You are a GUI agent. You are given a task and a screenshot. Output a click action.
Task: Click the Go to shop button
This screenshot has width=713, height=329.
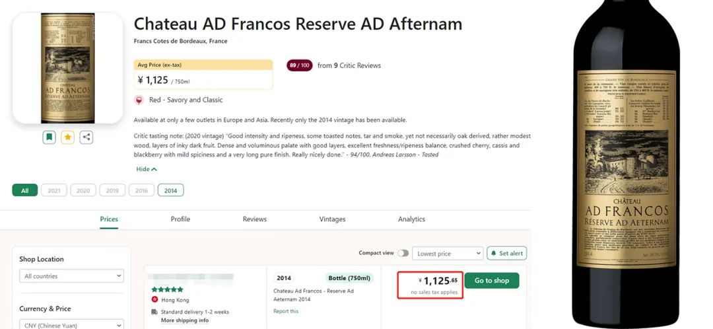[x=492, y=281]
